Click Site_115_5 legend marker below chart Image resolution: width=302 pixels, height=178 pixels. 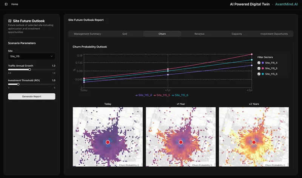(x=155, y=95)
